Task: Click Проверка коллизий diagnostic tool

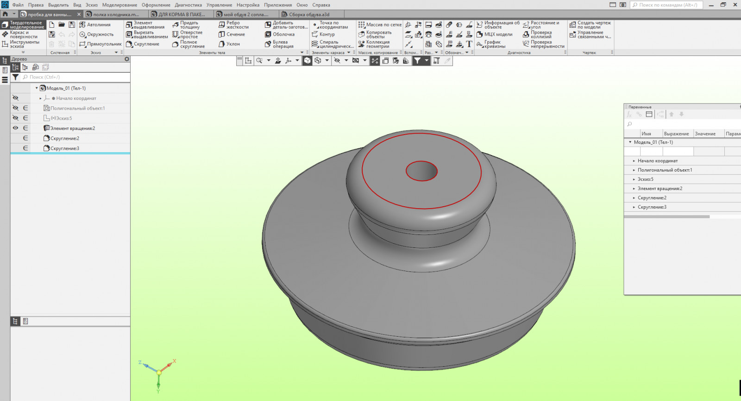Action: coord(537,34)
